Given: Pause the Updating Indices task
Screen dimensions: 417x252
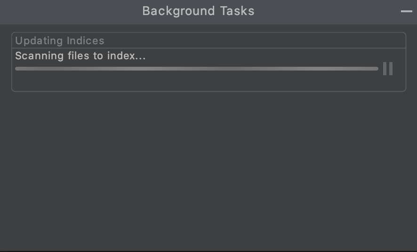Looking at the screenshot, I should tap(388, 69).
